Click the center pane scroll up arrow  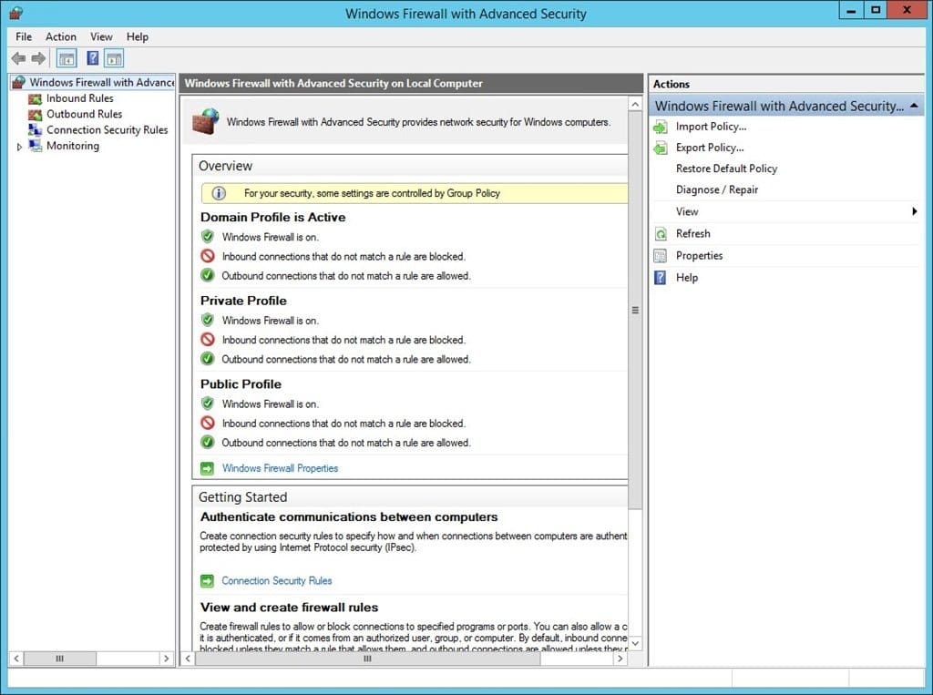click(635, 104)
